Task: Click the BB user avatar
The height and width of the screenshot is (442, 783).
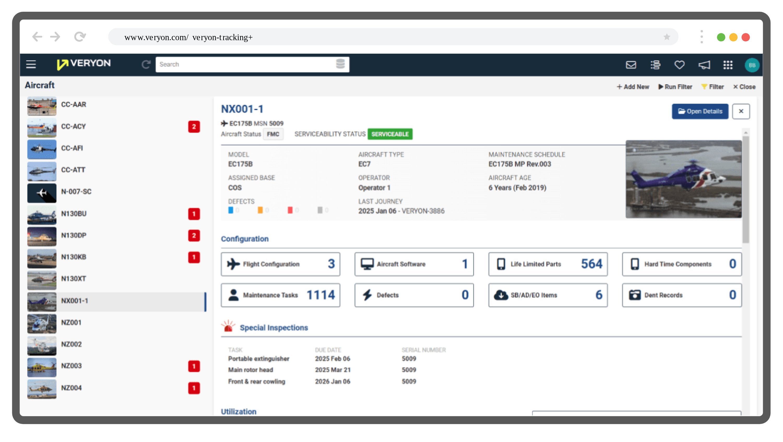Action: [x=752, y=65]
